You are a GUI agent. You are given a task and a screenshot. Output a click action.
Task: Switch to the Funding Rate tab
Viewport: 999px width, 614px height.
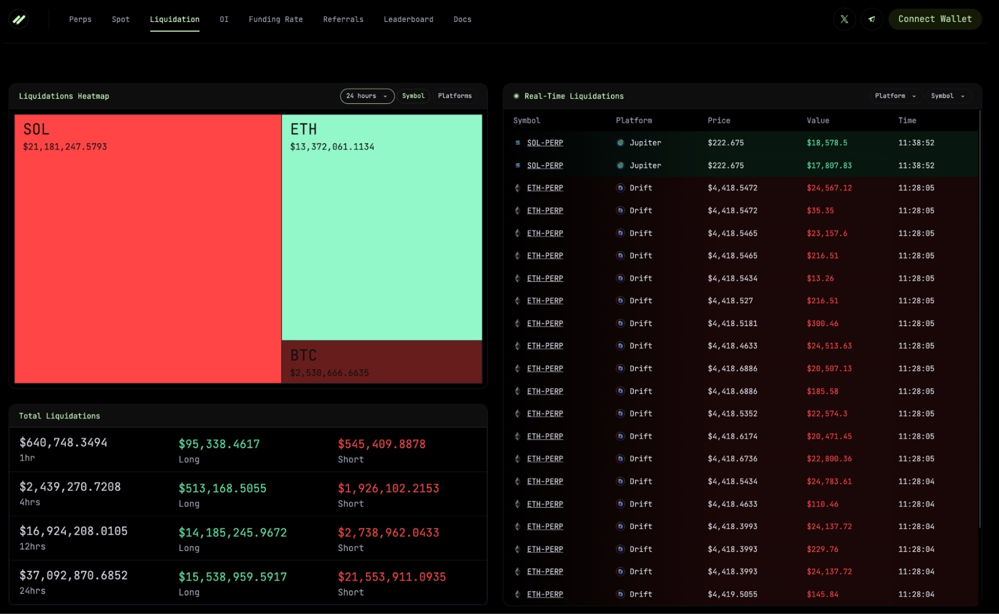(x=275, y=19)
